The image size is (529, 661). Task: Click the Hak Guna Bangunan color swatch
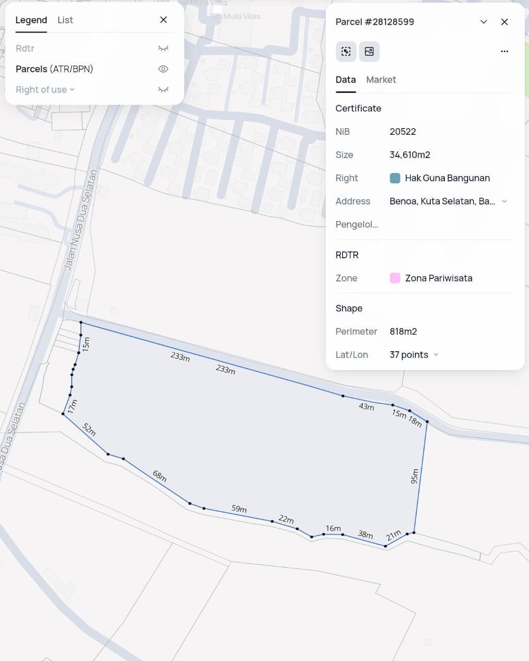395,178
